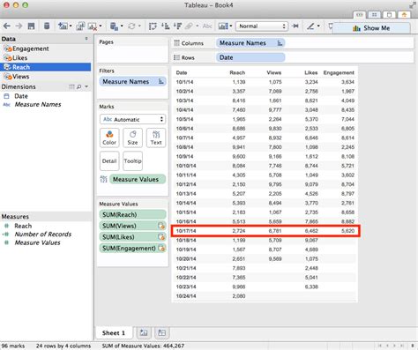Switch to the Sheet 1 tab

pyautogui.click(x=114, y=333)
